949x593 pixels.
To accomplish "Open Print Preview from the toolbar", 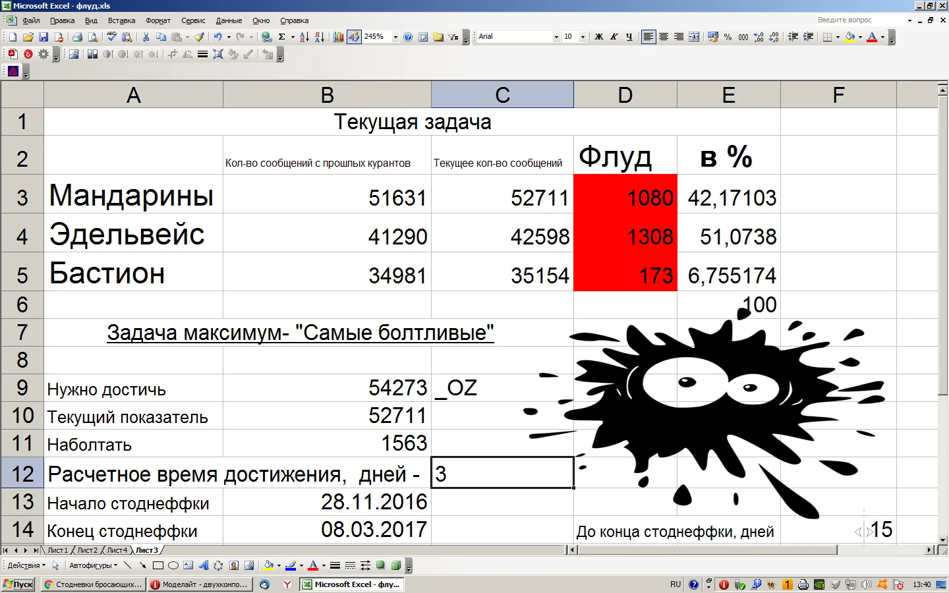I will click(x=93, y=37).
